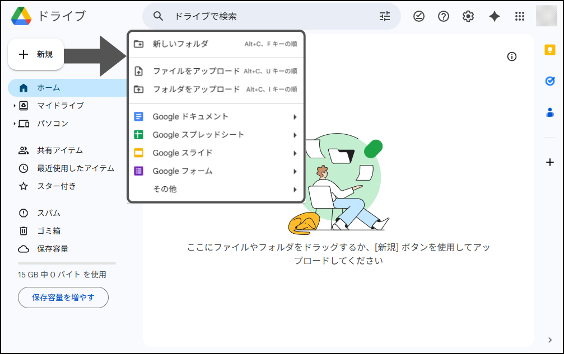
Task: Click the green Sheets icon
Action: (138, 135)
